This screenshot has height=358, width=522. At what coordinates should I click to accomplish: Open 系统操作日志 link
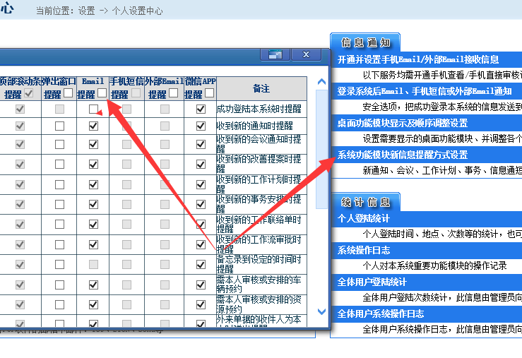(x=364, y=251)
